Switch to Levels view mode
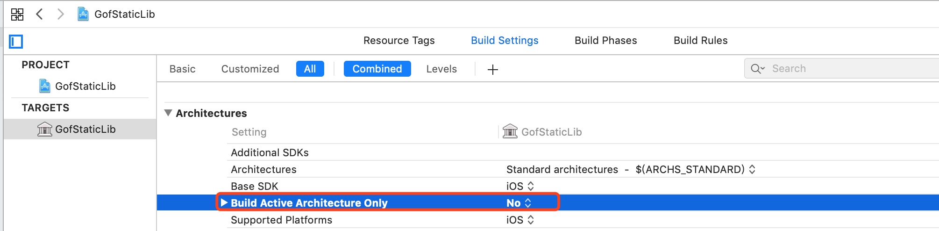 [441, 69]
